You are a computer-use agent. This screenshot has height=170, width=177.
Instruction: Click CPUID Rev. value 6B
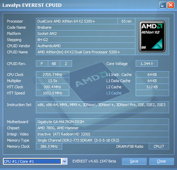[x=54, y=64]
